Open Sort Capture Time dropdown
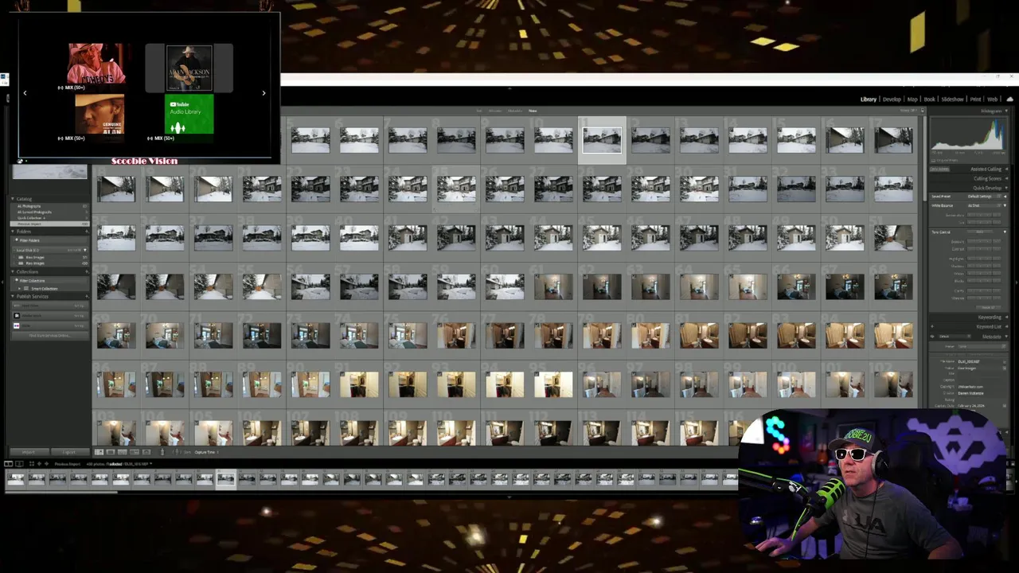This screenshot has height=573, width=1019. click(x=206, y=452)
